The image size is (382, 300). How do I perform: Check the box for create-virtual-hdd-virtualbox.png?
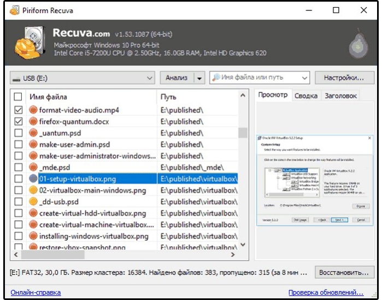point(18,213)
